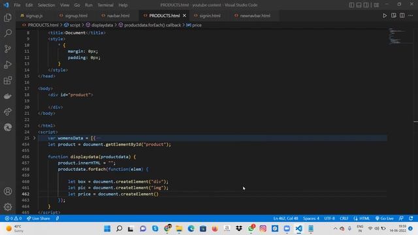Click Live Share in the status bar
Screen dimensions: 418x235
click(38, 219)
